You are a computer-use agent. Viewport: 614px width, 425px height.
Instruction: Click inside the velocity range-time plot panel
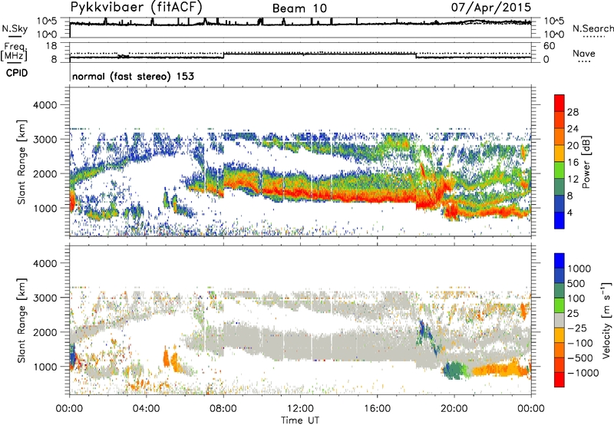coord(300,320)
